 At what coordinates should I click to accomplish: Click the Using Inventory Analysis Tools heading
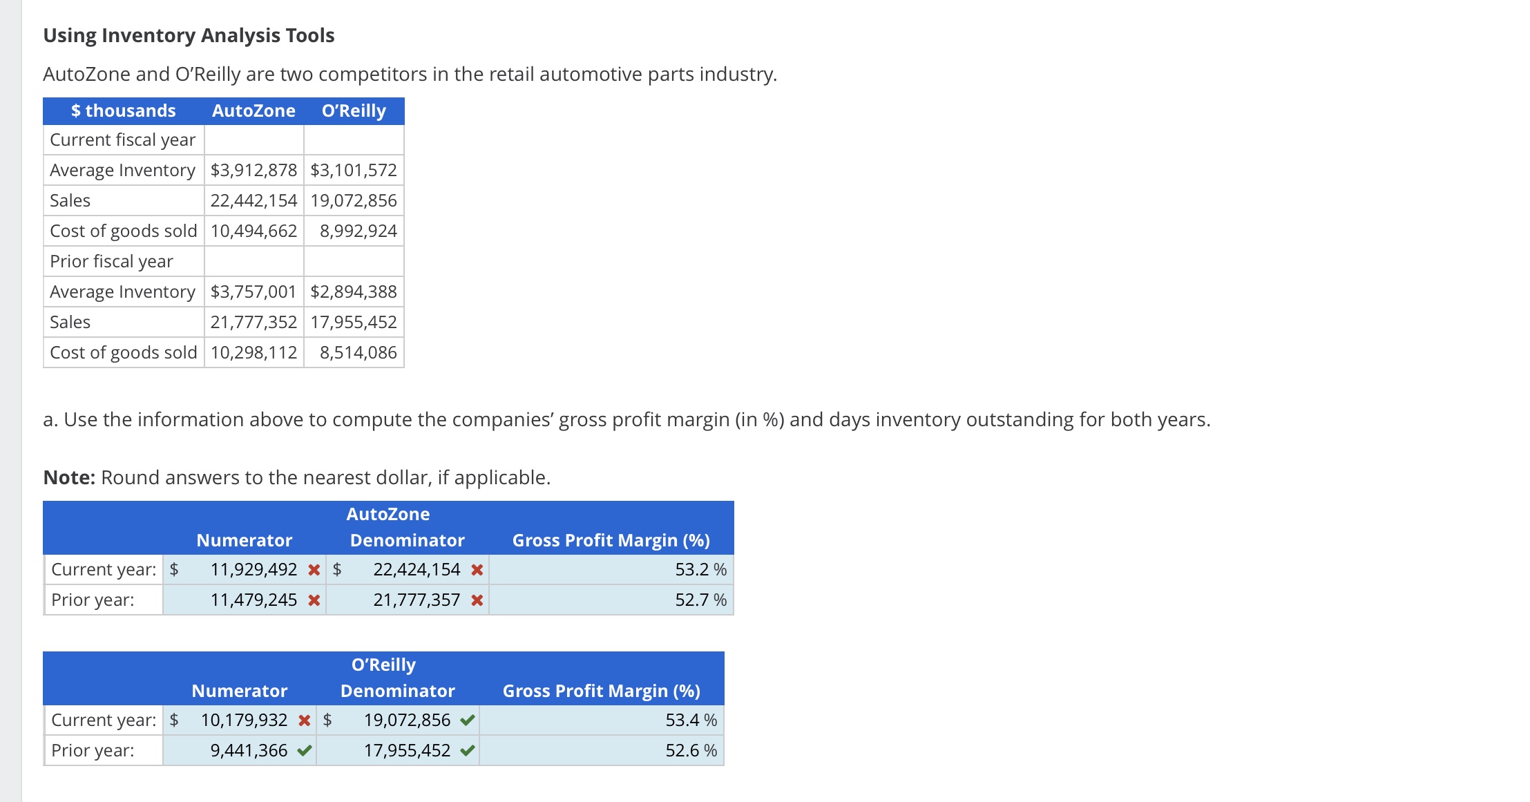pyautogui.click(x=189, y=35)
